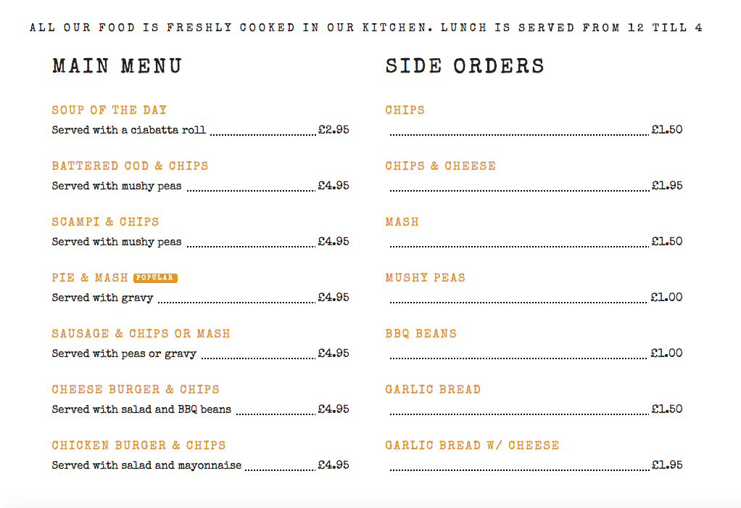Select the Chicken Burger & Chips title
The width and height of the screenshot is (741, 508).
[x=138, y=446]
